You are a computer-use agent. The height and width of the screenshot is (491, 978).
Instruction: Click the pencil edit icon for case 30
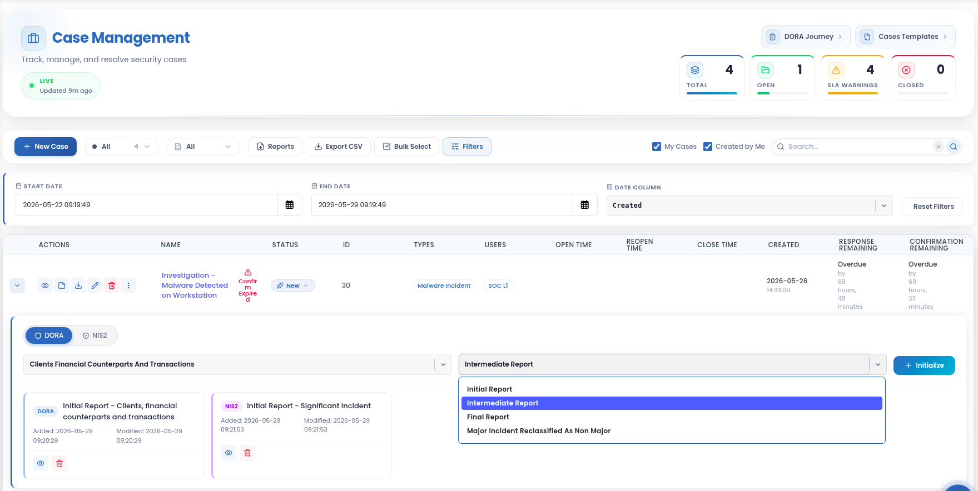[x=95, y=285]
